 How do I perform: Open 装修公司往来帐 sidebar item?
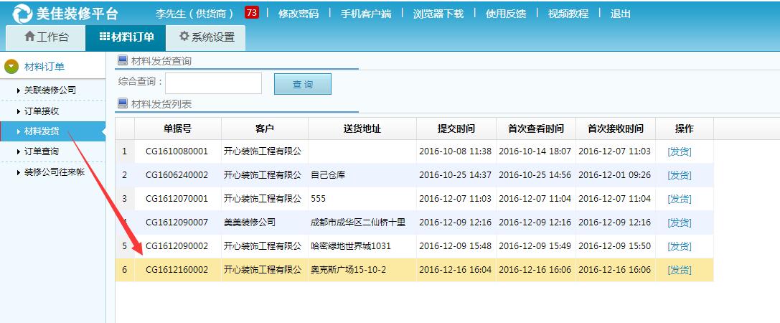point(55,172)
